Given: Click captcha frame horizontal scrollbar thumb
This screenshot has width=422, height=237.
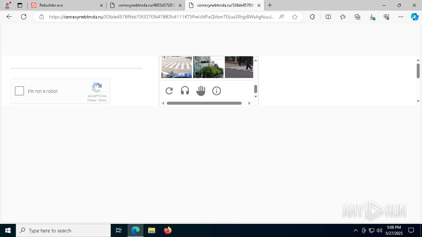Looking at the screenshot, I should 204,103.
